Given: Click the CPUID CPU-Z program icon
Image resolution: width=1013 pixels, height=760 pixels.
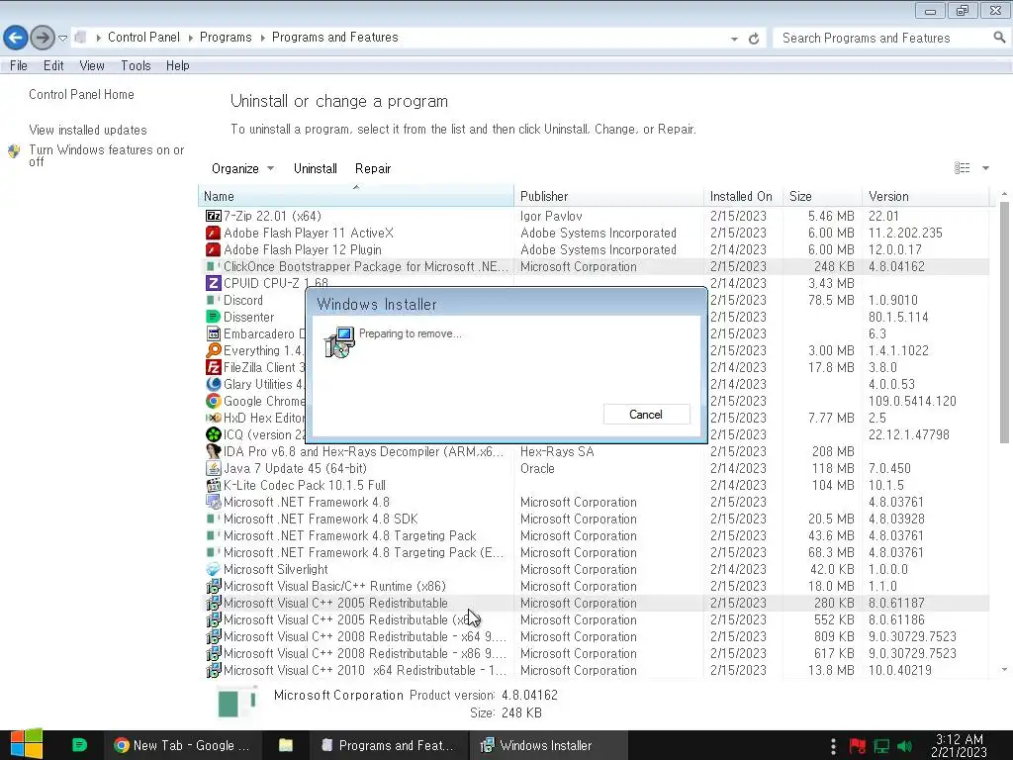Looking at the screenshot, I should tap(214, 283).
